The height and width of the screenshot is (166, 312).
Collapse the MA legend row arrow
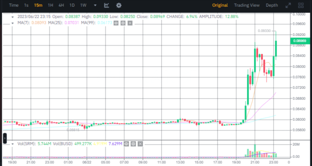coord(13,23)
